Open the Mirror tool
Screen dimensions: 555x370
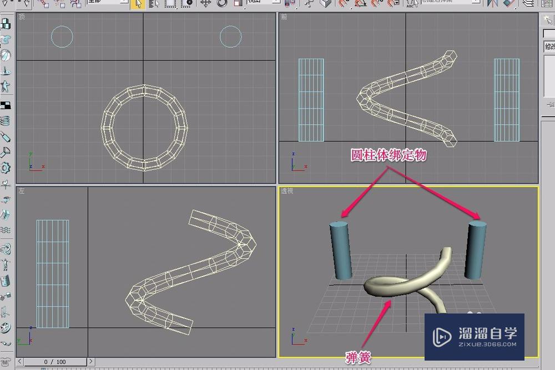493,3
